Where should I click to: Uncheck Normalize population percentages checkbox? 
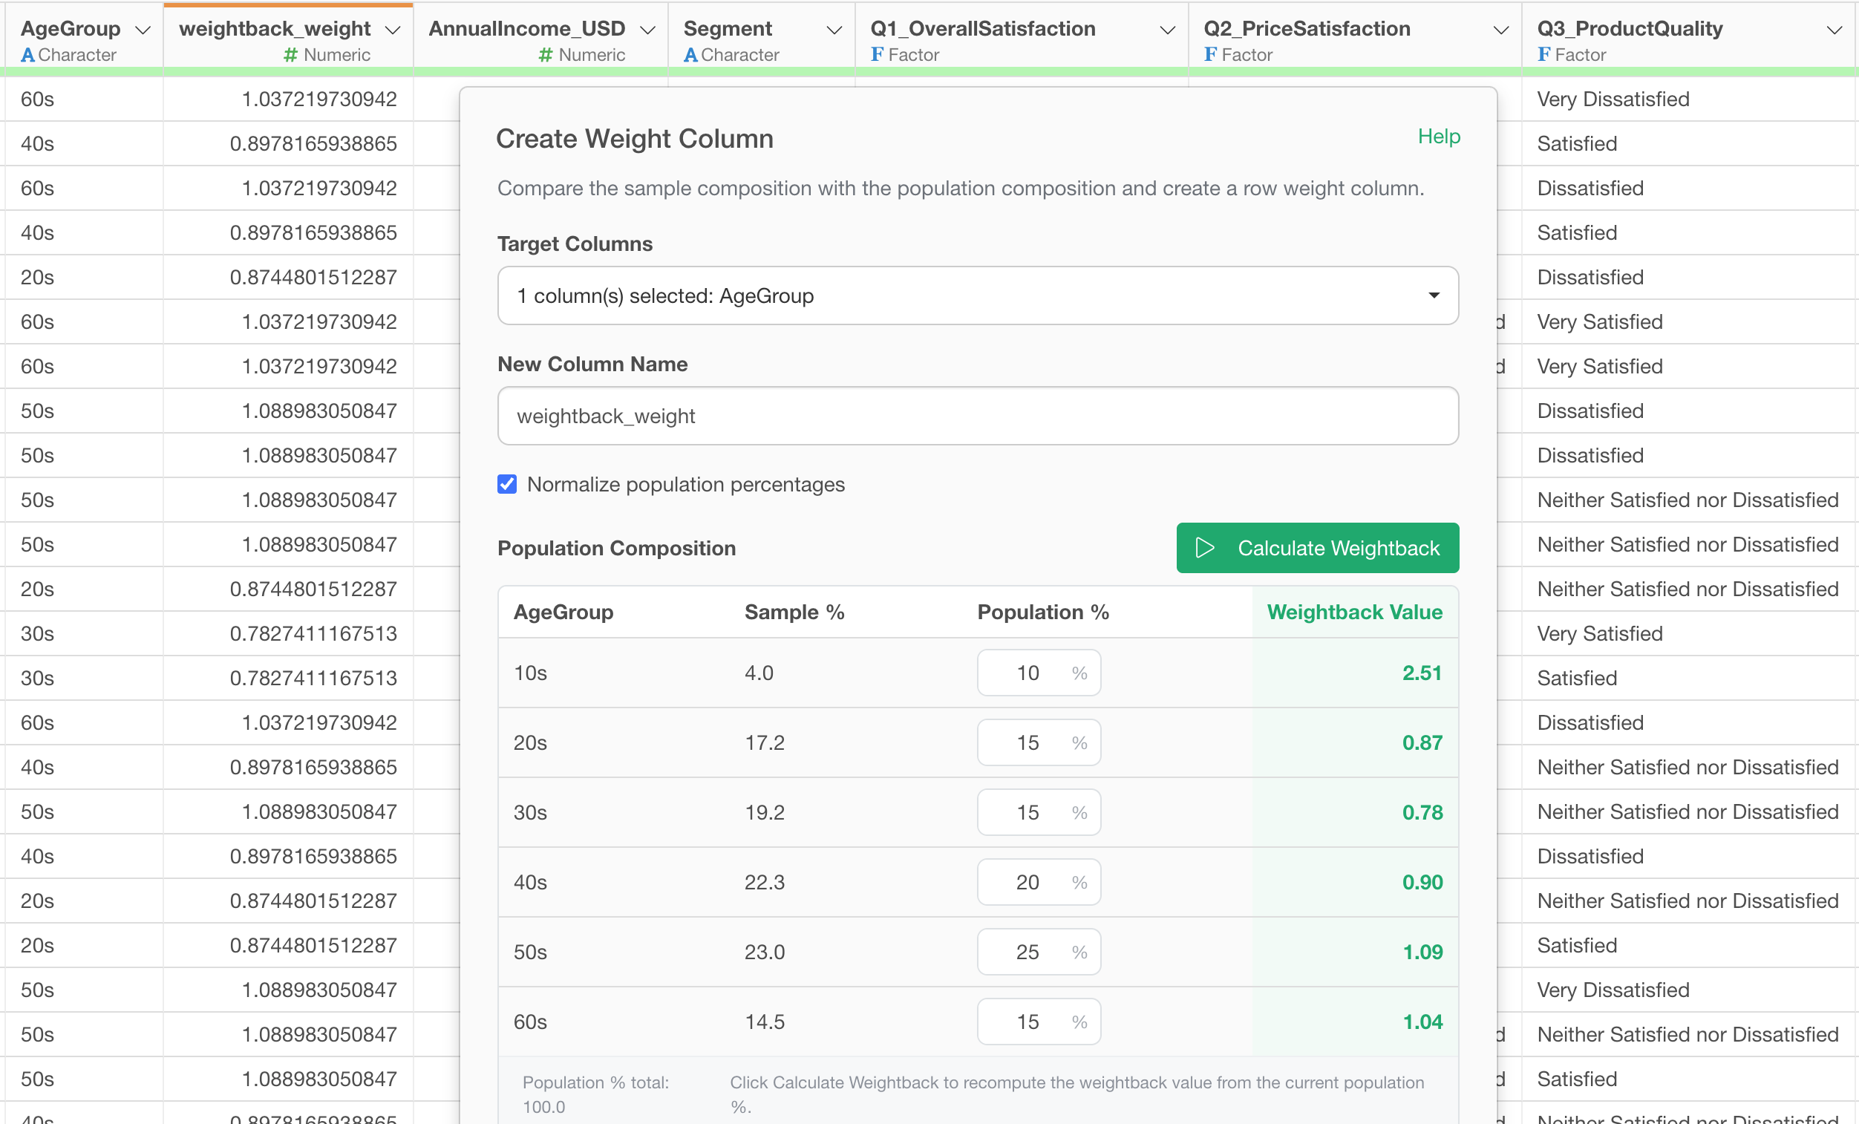(507, 484)
